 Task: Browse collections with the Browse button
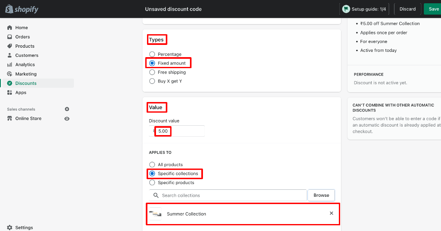point(321,195)
